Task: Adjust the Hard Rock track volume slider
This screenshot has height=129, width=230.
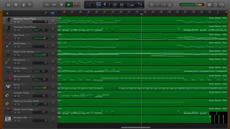Action: (x=40, y=38)
